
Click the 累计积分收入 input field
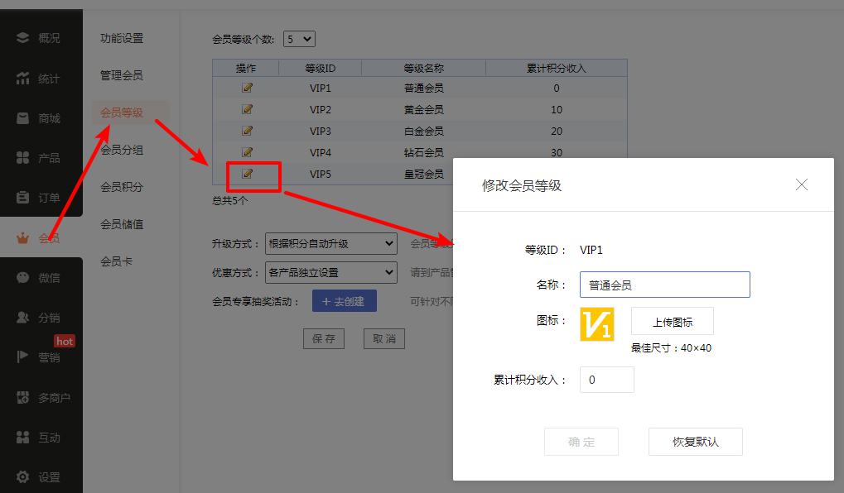(x=606, y=380)
